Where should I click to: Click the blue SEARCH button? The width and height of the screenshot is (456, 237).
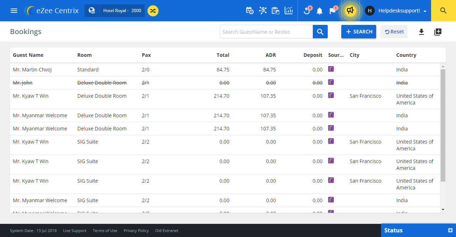tap(358, 32)
